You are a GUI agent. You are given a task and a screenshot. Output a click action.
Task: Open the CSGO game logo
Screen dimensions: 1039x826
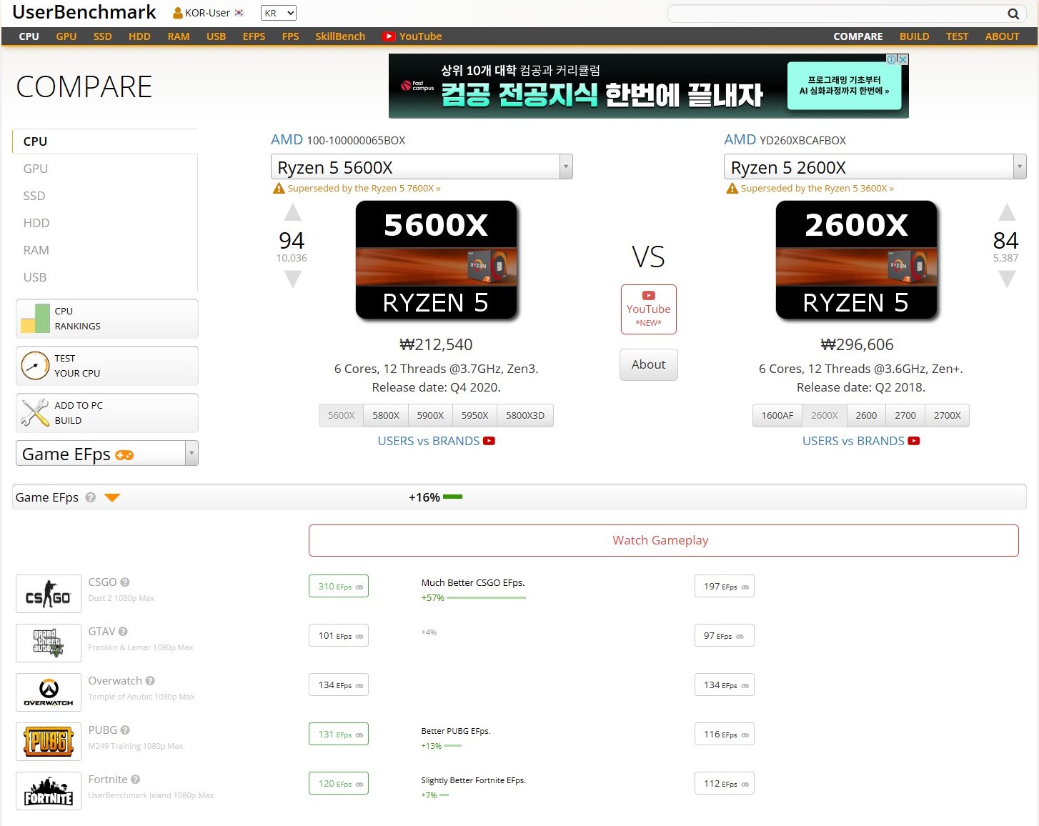(49, 594)
